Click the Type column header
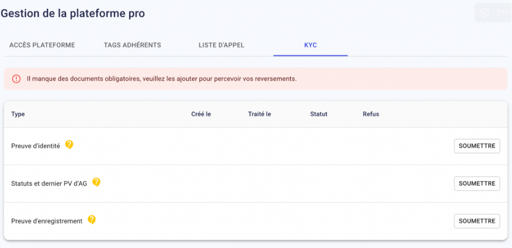This screenshot has height=248, width=512. [x=18, y=114]
